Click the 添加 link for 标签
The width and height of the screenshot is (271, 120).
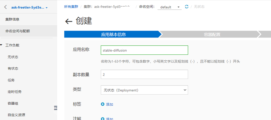coord(110,104)
